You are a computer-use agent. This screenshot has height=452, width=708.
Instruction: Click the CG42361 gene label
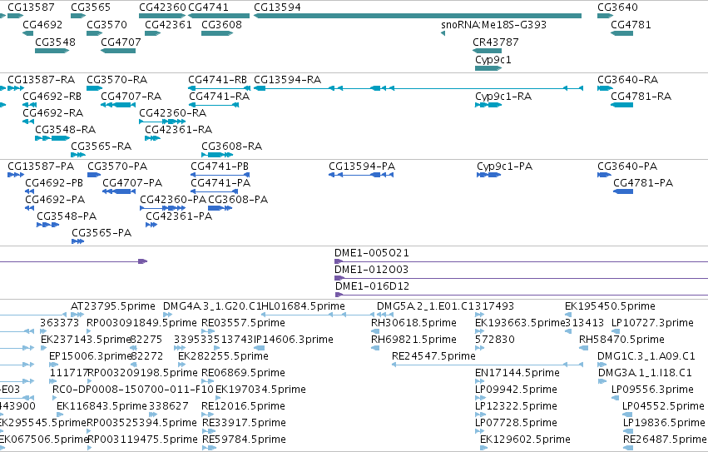(x=168, y=25)
